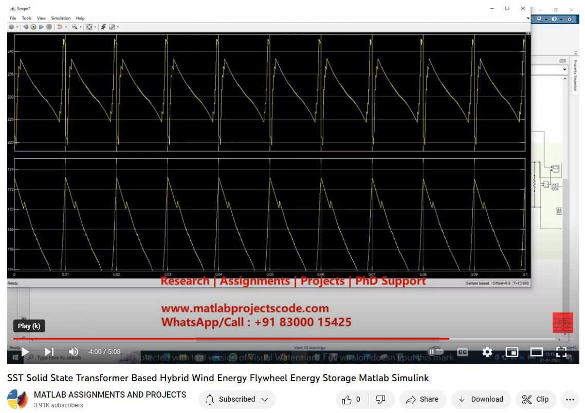This screenshot has height=413, width=585.
Task: Toggle the autoplay switch
Action: click(436, 352)
